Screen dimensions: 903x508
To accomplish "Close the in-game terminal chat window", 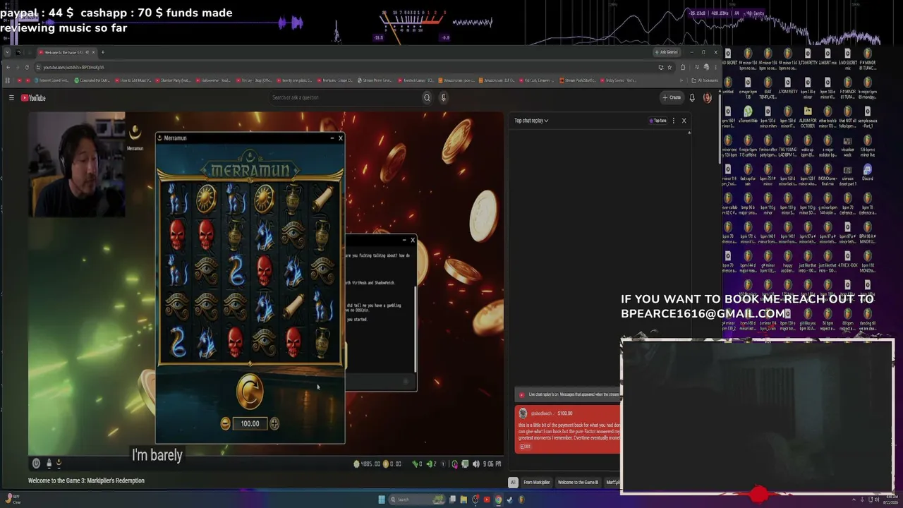I will click(413, 240).
